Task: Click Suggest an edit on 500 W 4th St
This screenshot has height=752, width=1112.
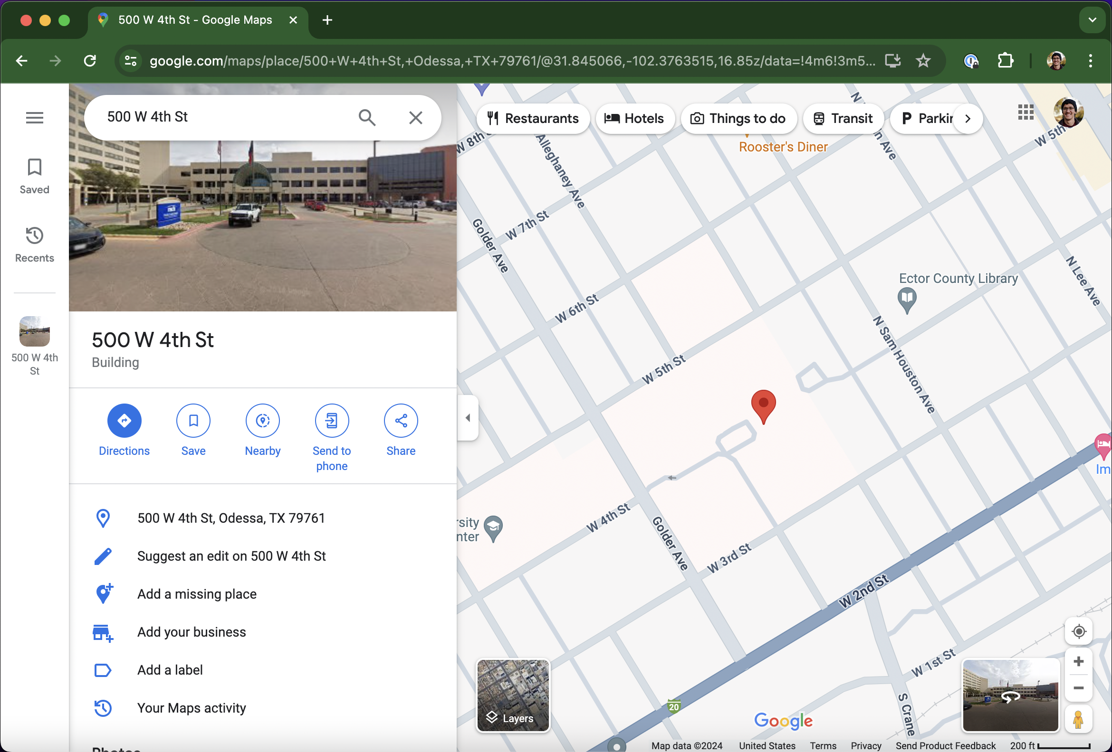Action: (x=232, y=555)
